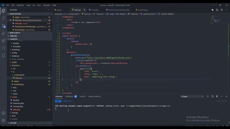This screenshot has height=129, width=230.
Task: Expand the NPM Scripts section
Action: [x=29, y=33]
